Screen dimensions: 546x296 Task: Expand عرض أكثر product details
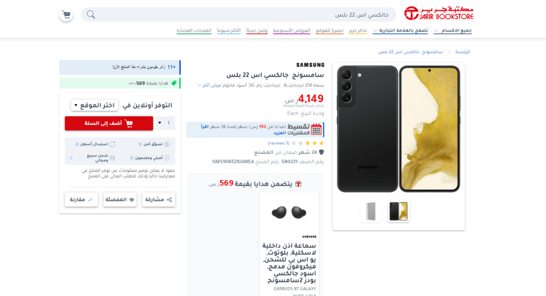210,85
